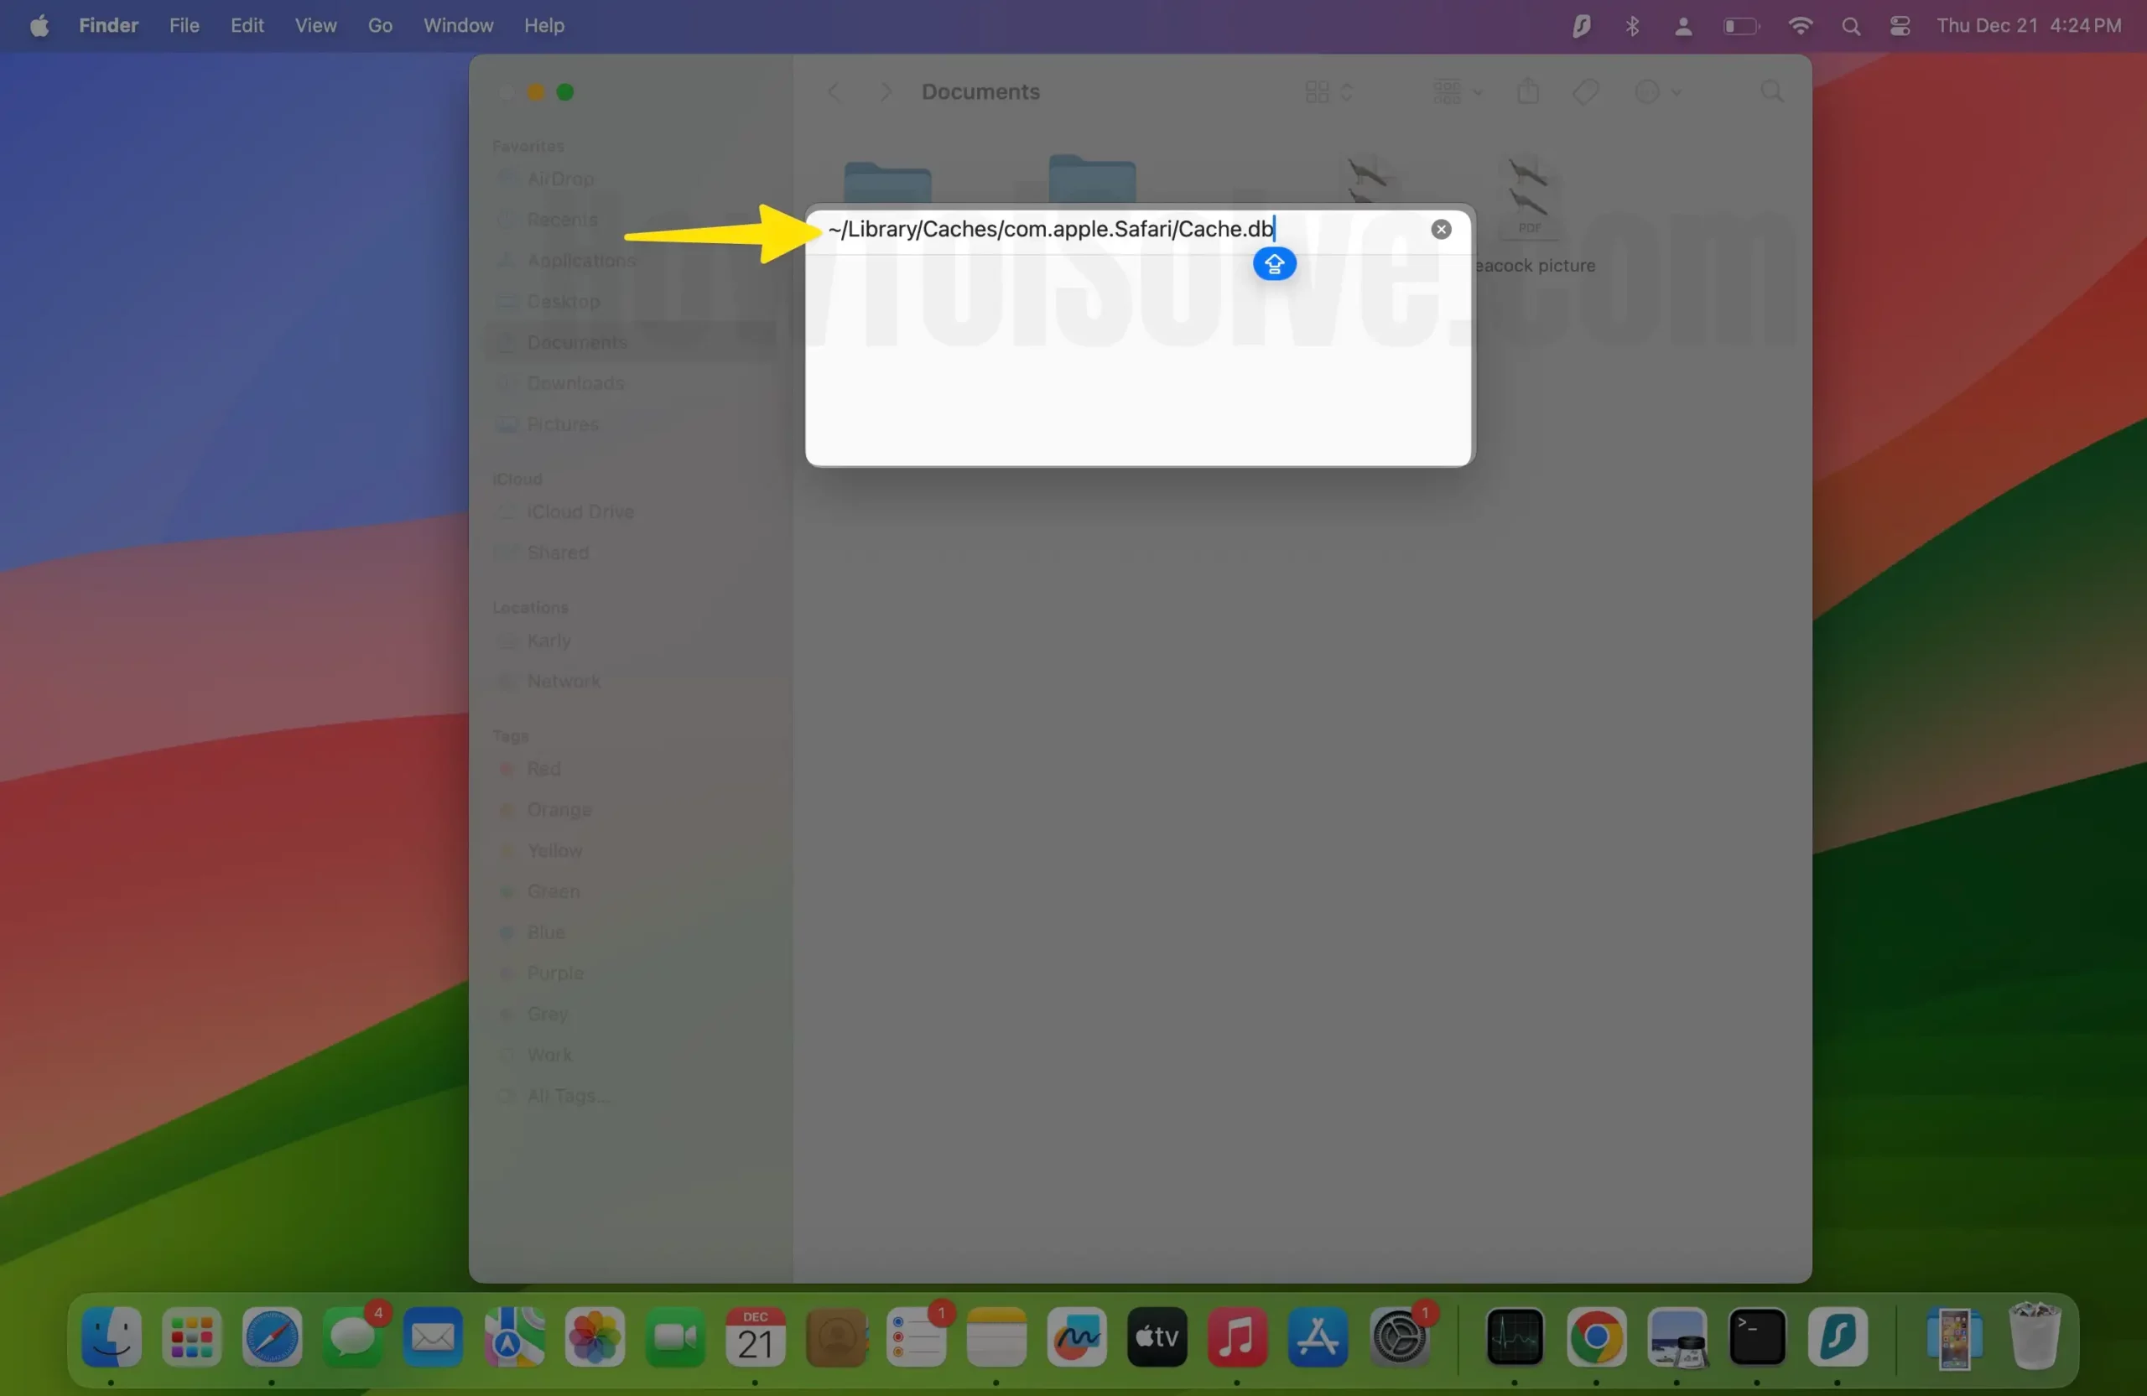Open FaceTime from the Dock
Viewport: 2147px width, 1396px height.
pos(675,1336)
